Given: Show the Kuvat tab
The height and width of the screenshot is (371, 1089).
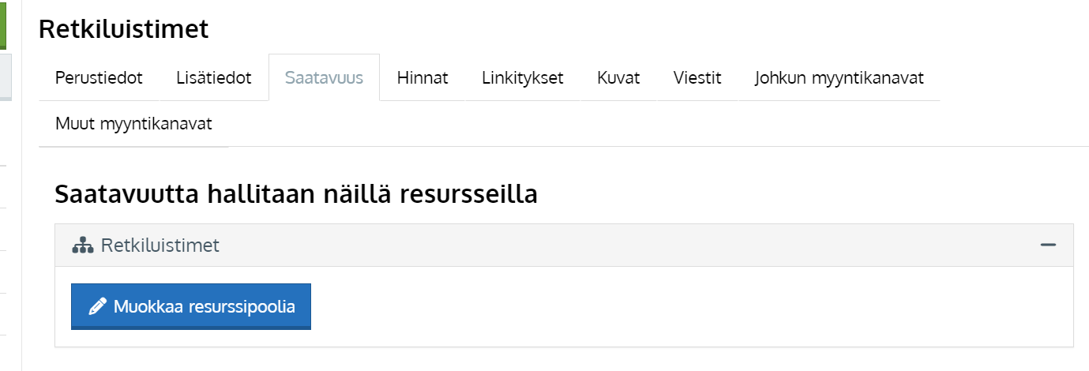Looking at the screenshot, I should click(618, 78).
